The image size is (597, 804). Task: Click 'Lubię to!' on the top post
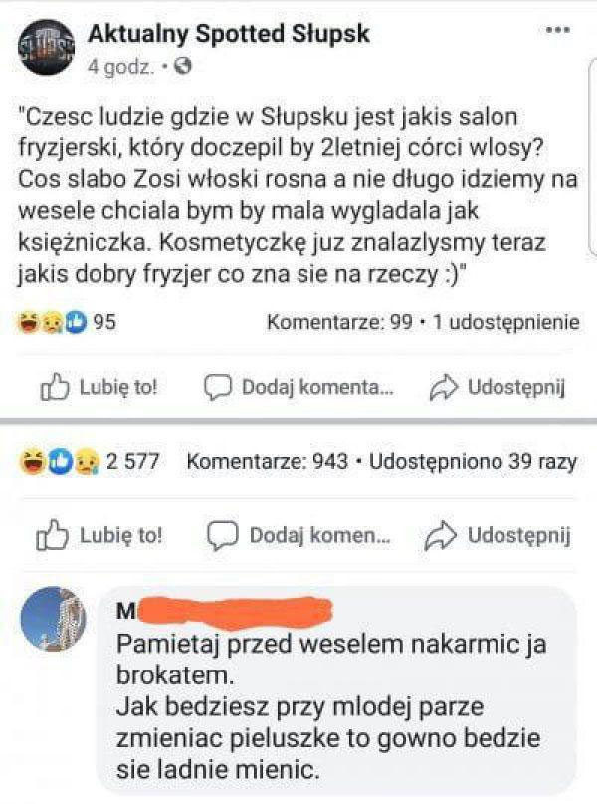click(x=99, y=387)
